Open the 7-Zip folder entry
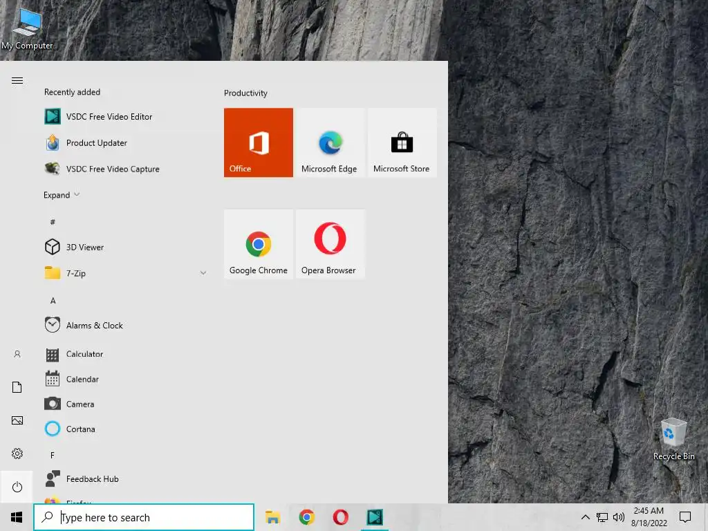Viewport: 708px width, 531px height. coord(126,273)
